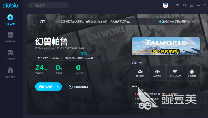Switch node using the blue swap arrows

pos(98,58)
